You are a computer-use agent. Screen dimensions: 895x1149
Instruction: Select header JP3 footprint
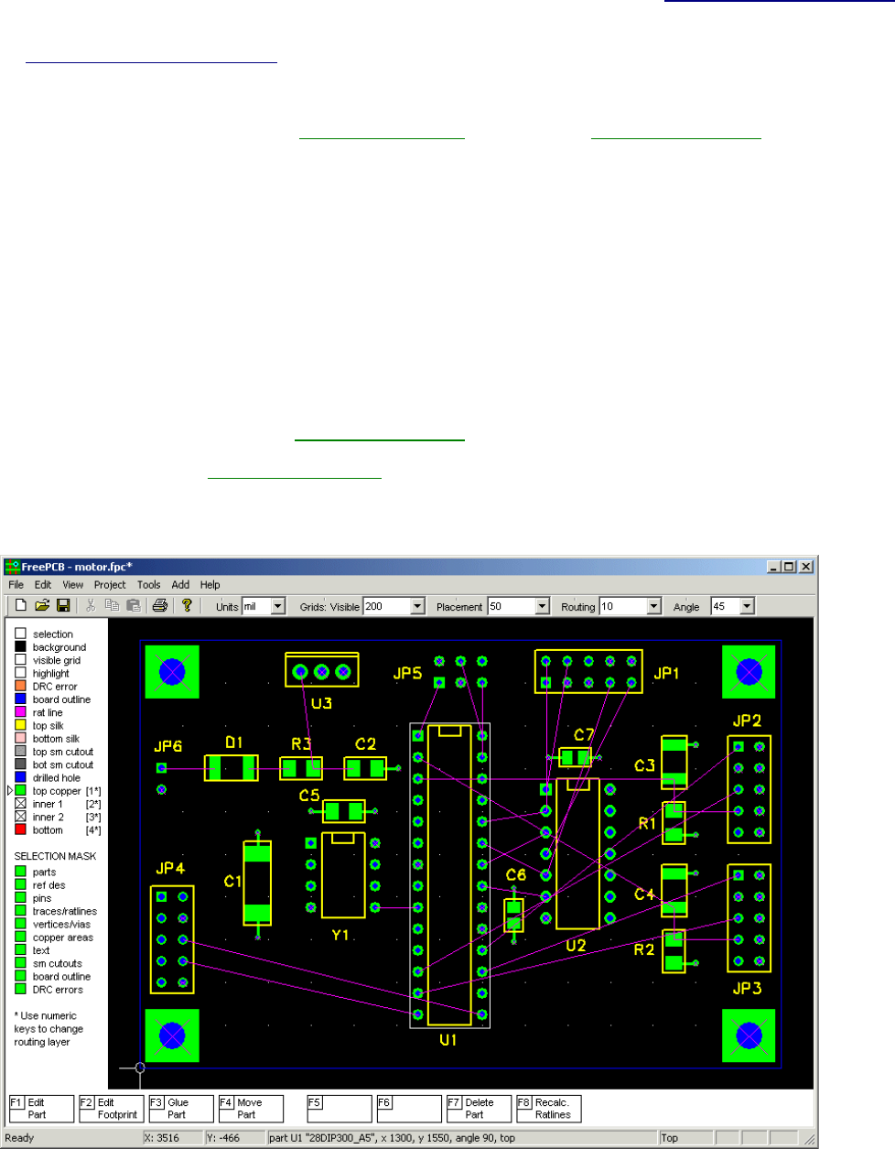click(749, 918)
